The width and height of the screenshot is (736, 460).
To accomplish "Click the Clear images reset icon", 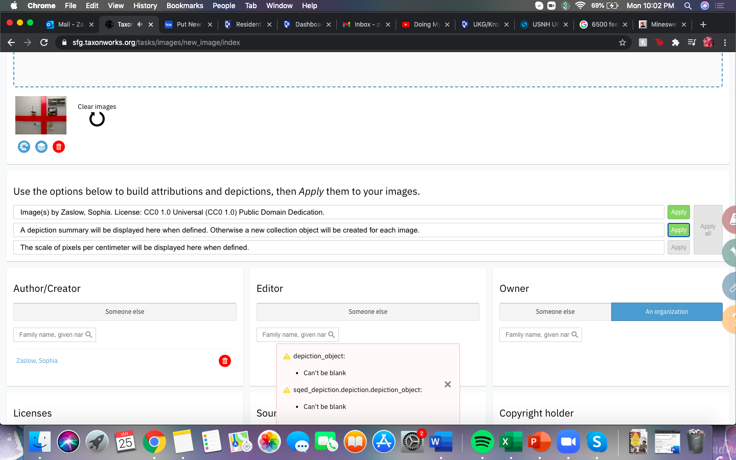I will (97, 119).
